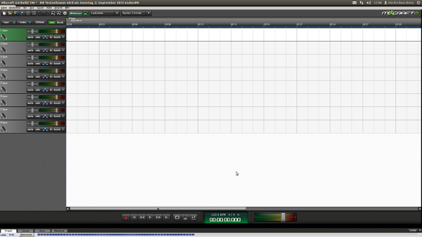Click the rewind transport button
Screen dimensions: 422x237
point(142,217)
